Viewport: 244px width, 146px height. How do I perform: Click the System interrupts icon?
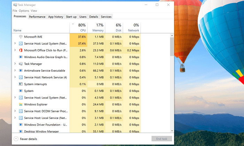(21, 84)
